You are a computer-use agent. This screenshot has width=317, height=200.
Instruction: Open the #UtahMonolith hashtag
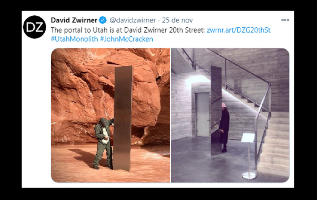(74, 39)
